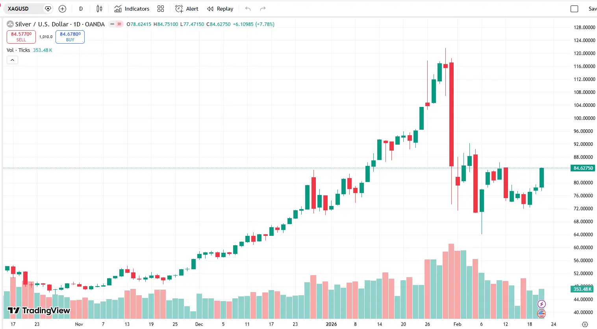Click the add symbol (plus) icon

(62, 9)
